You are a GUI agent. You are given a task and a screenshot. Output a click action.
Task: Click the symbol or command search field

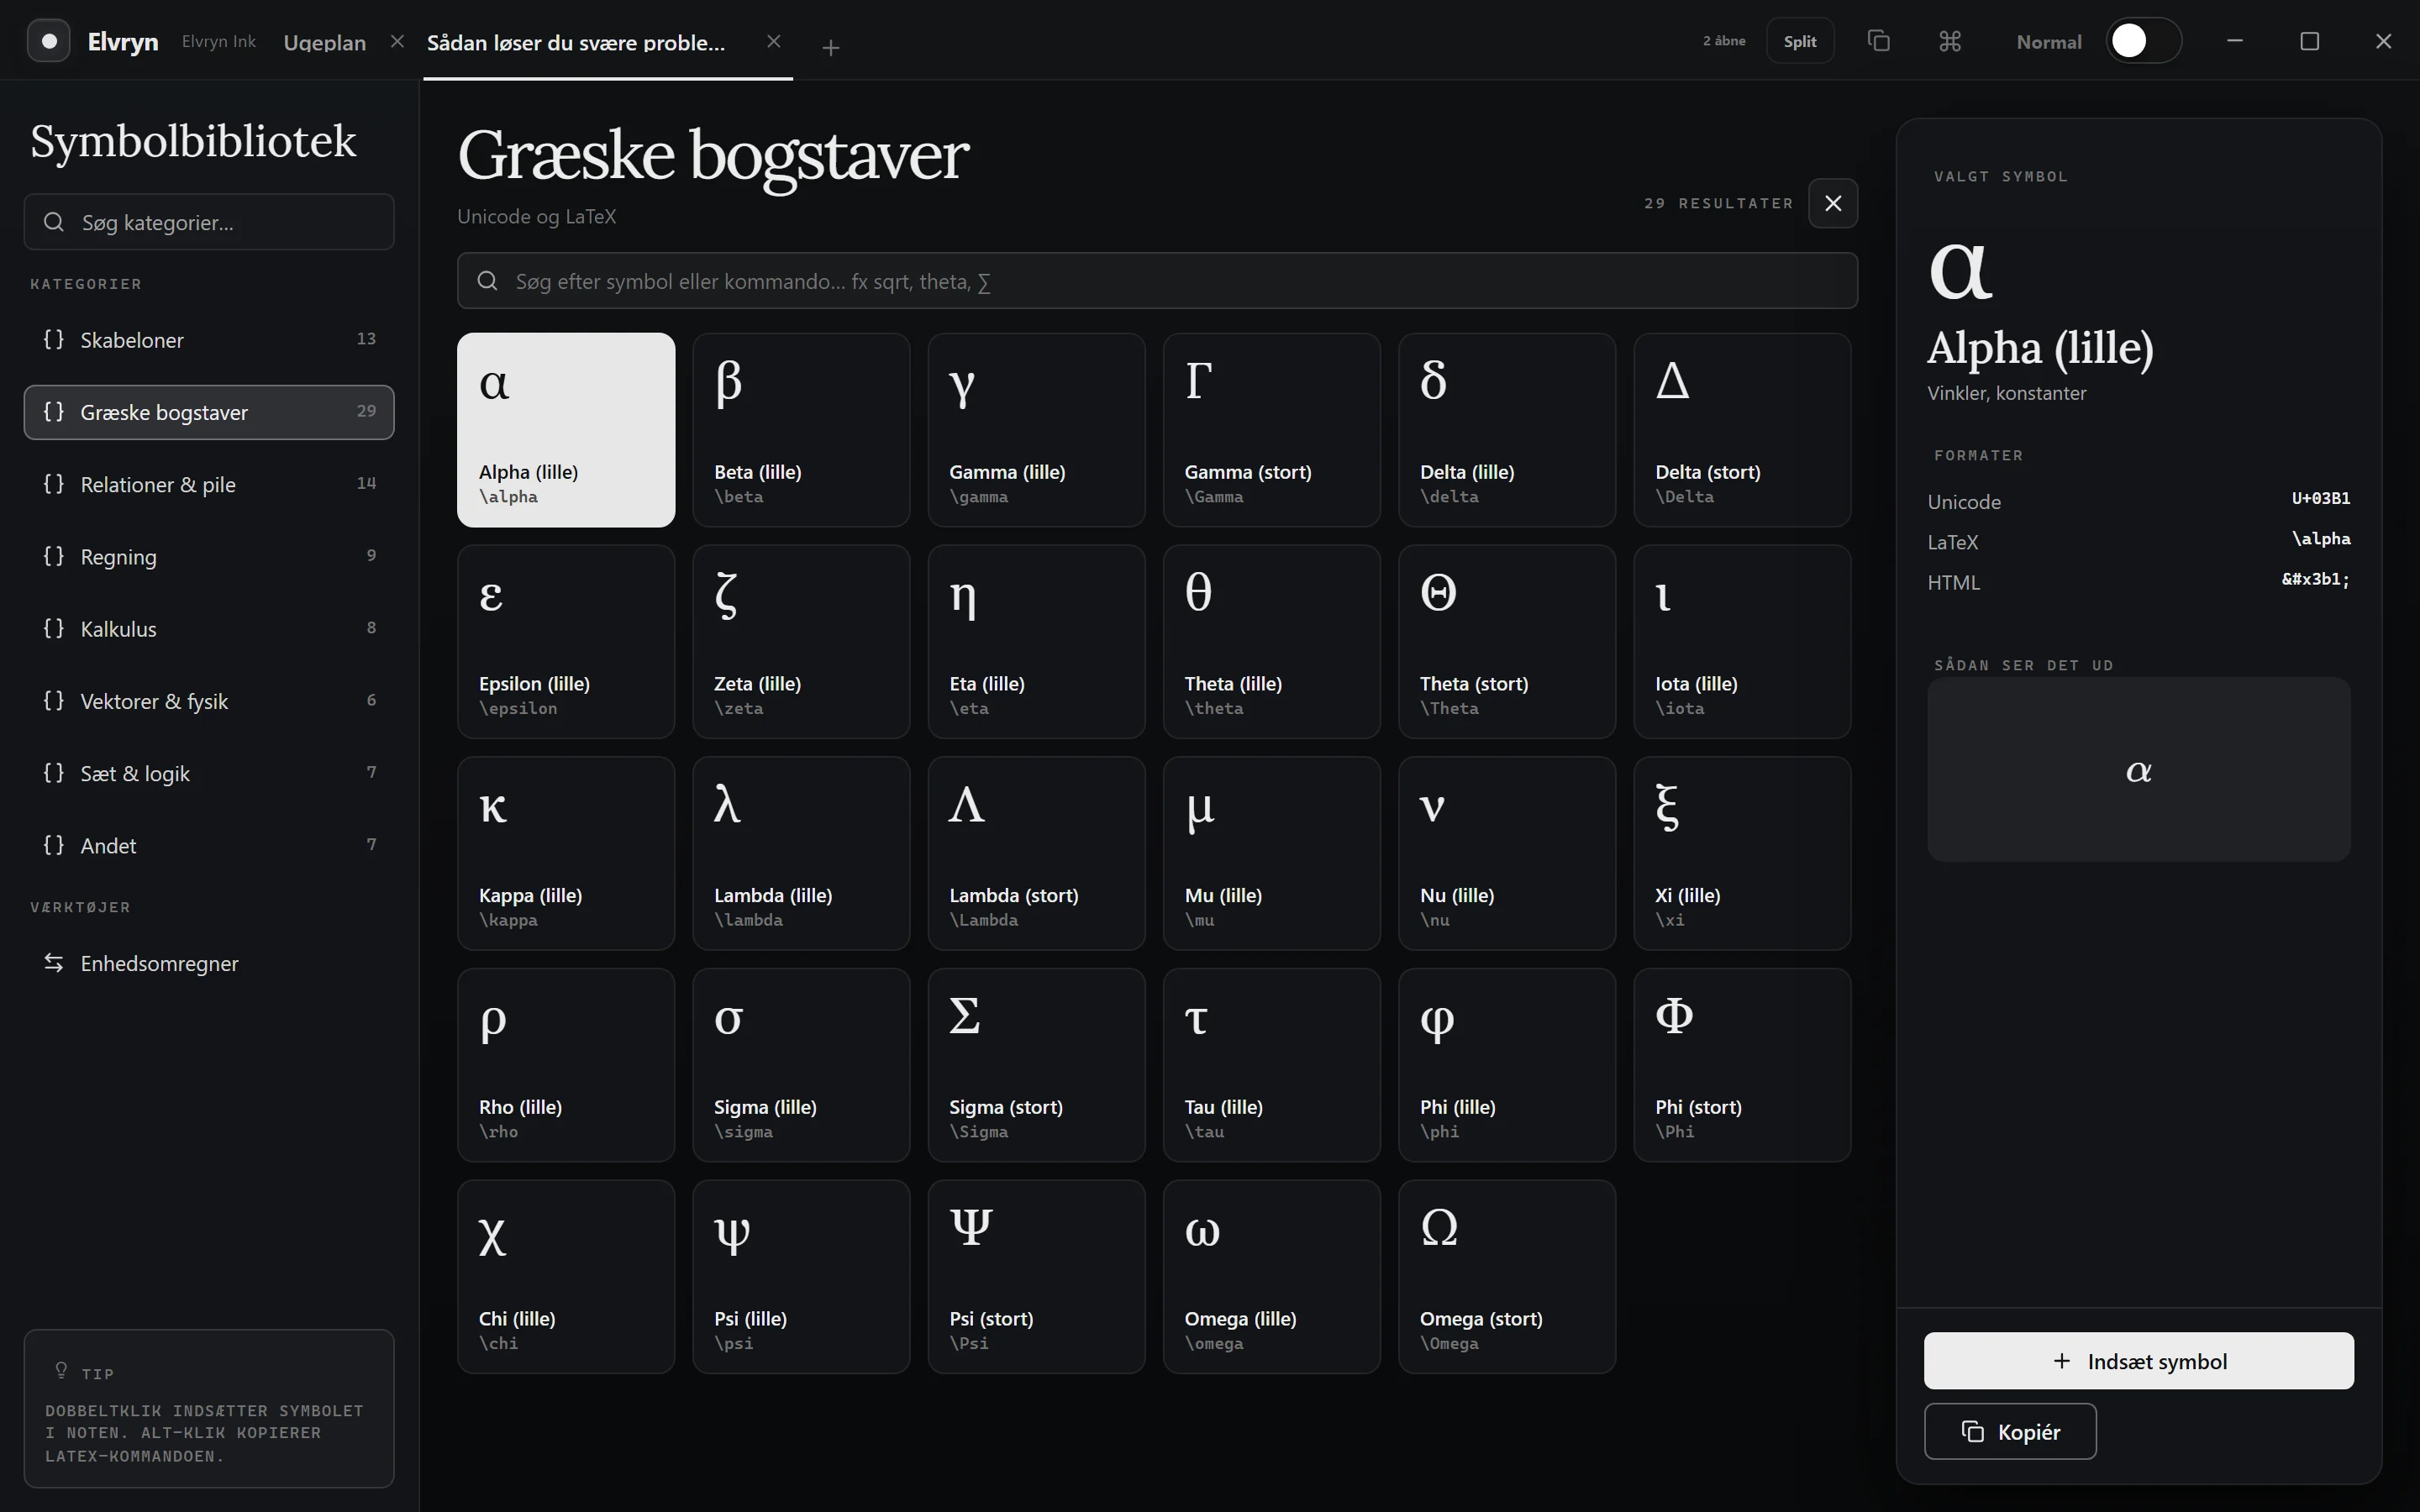[x=1157, y=281]
